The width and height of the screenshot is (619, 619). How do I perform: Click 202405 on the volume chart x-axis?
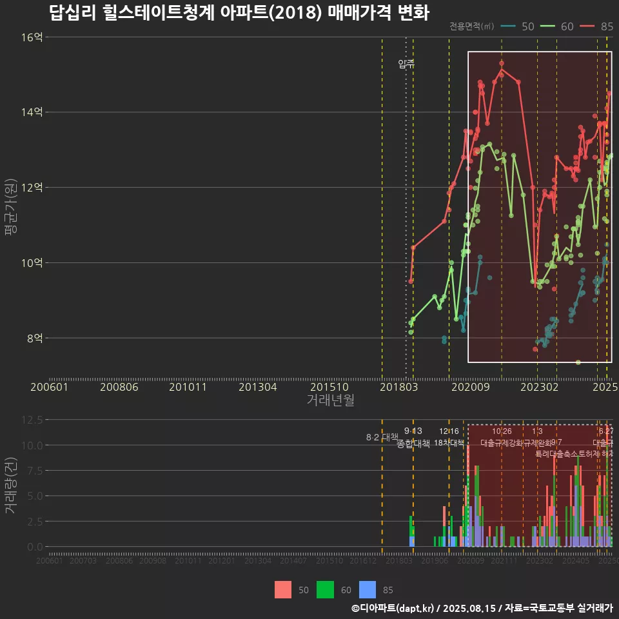(x=576, y=560)
